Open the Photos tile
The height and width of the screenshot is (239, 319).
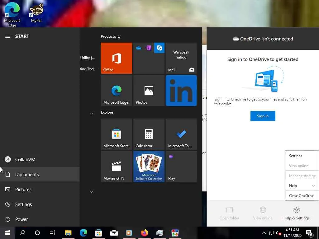pos(149,91)
